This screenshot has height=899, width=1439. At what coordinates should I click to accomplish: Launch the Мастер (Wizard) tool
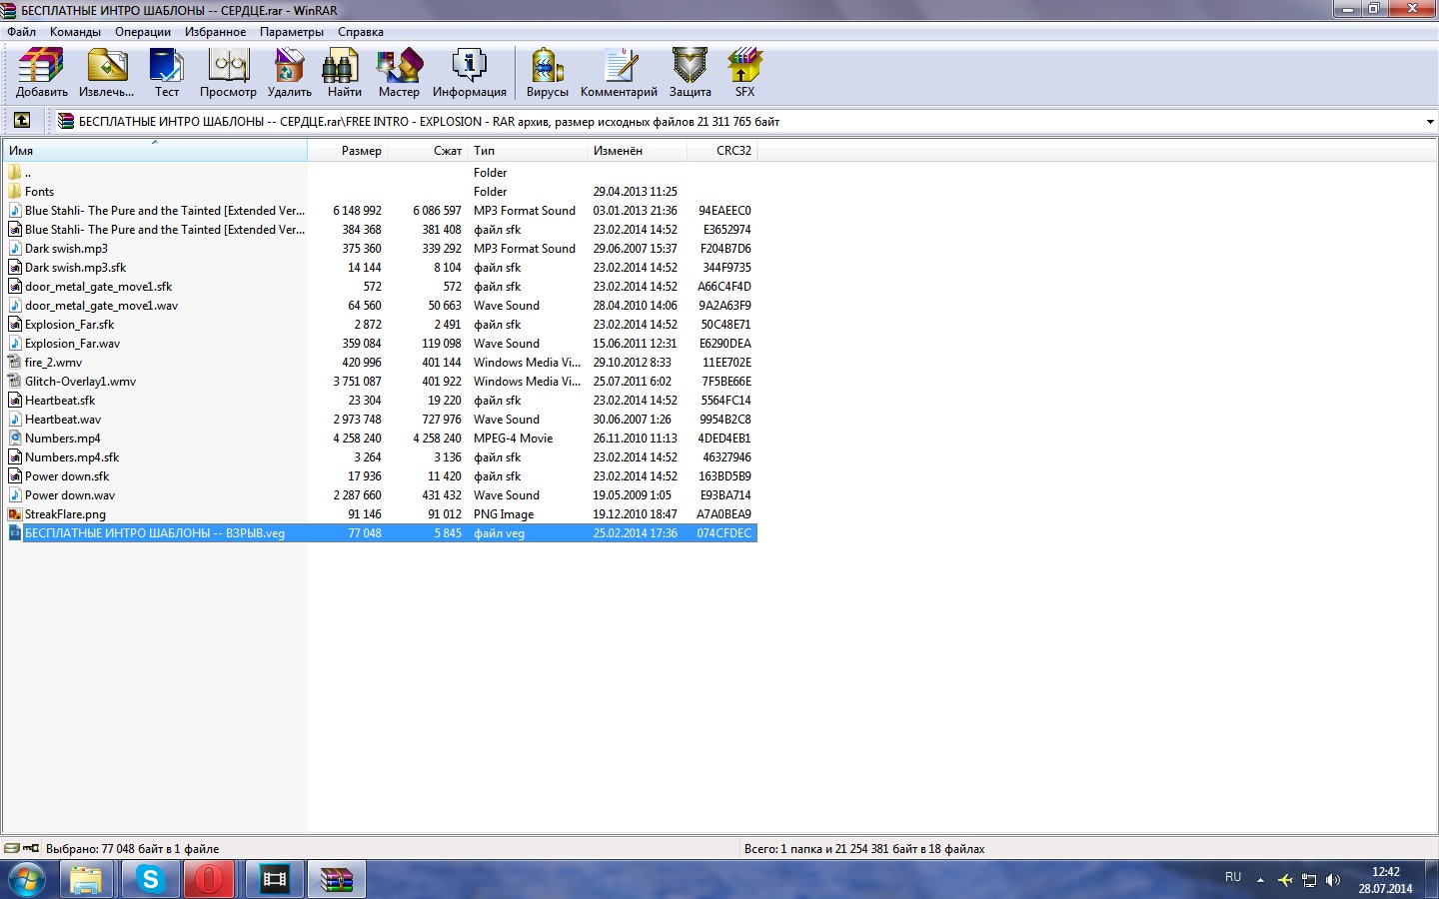pos(399,74)
